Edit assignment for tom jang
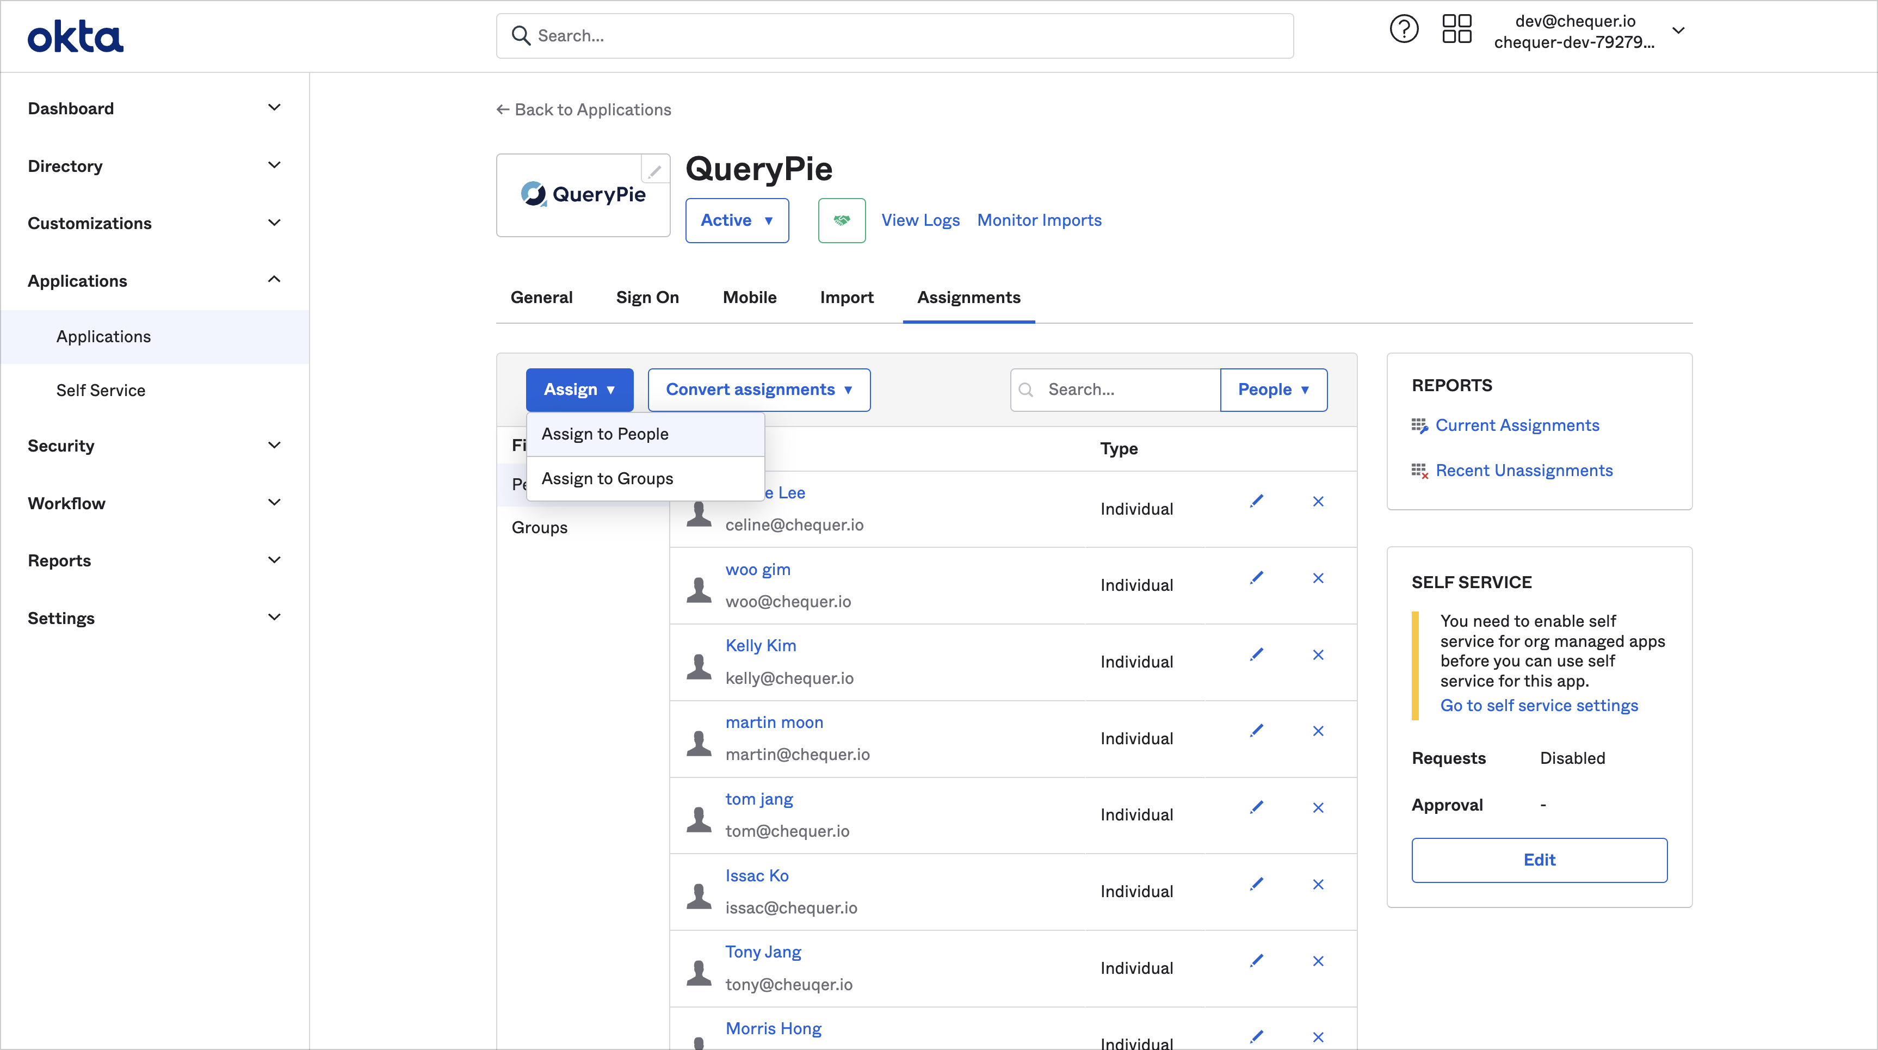 1256,807
